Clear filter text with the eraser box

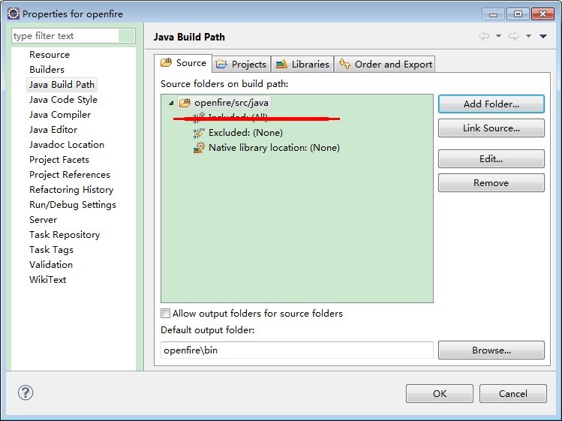coord(127,36)
